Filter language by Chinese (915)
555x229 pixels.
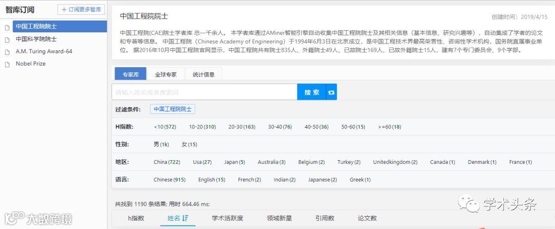170,180
